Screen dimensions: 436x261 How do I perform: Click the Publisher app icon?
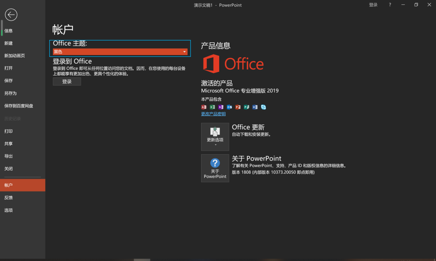246,107
